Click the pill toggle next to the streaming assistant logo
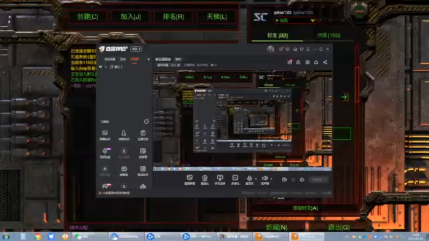 click(x=136, y=49)
